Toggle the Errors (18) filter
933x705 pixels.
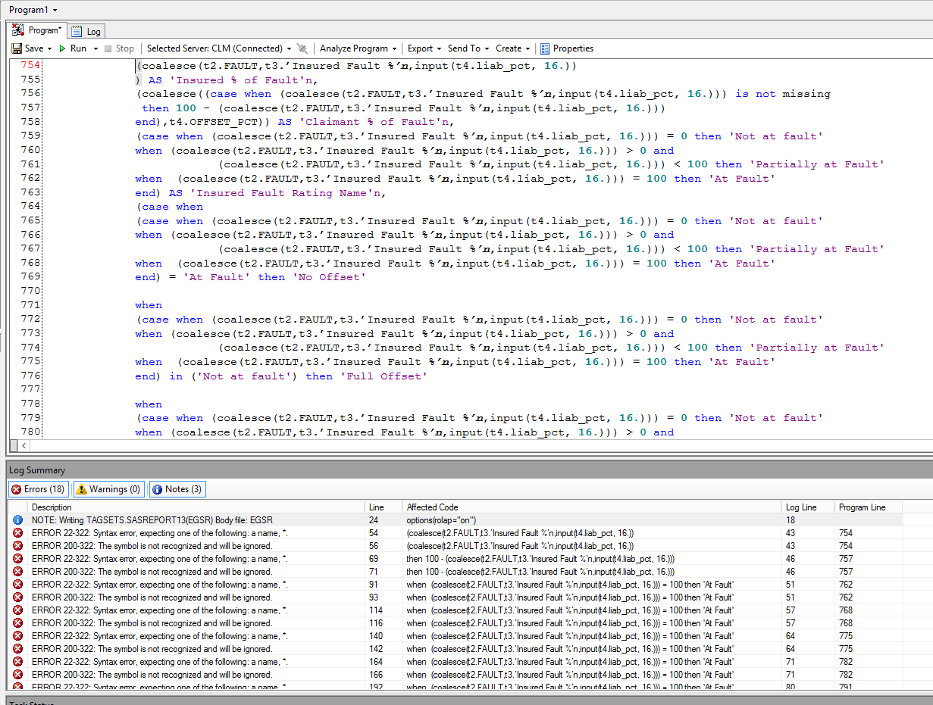click(38, 489)
